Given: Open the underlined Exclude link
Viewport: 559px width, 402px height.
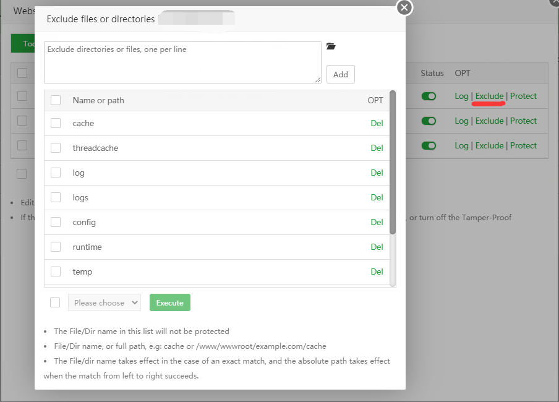Looking at the screenshot, I should click(489, 96).
